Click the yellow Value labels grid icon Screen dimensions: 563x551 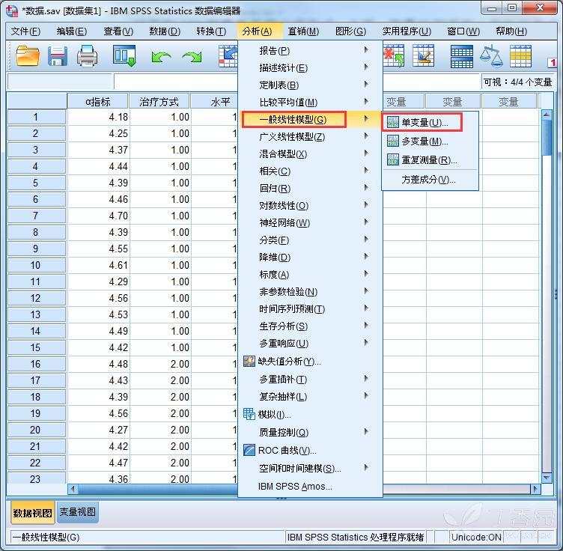point(520,56)
